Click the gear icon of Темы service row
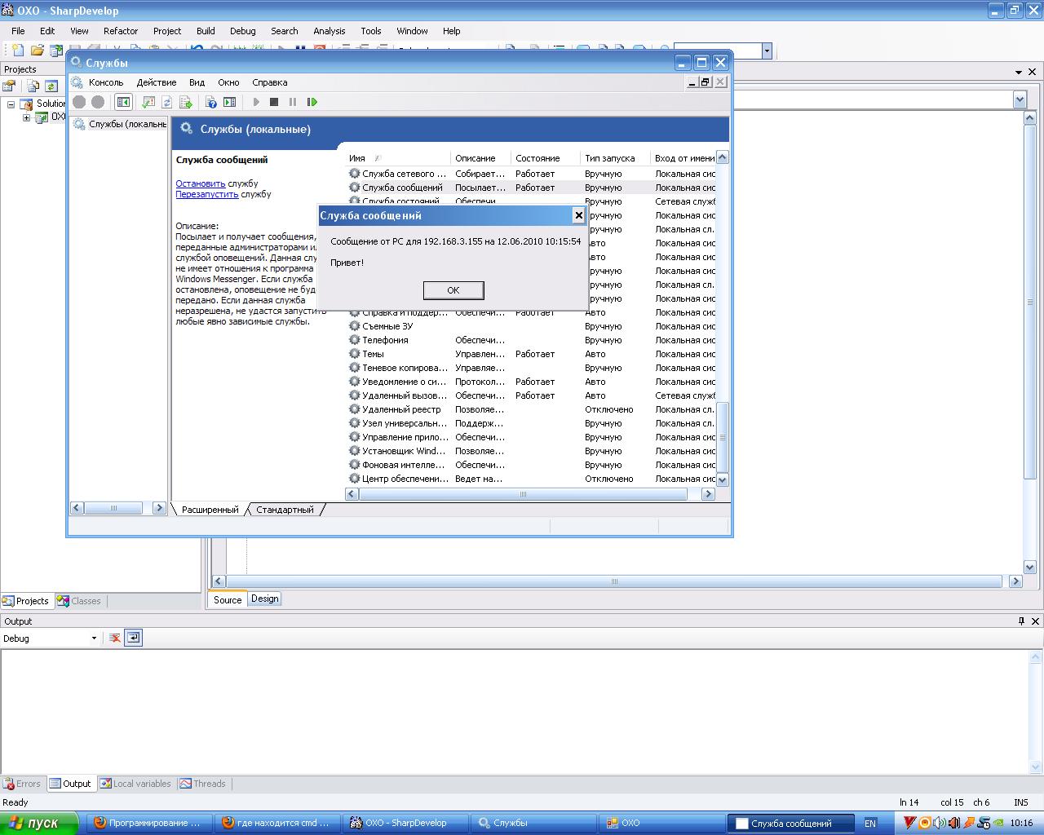The width and height of the screenshot is (1044, 835). 354,353
